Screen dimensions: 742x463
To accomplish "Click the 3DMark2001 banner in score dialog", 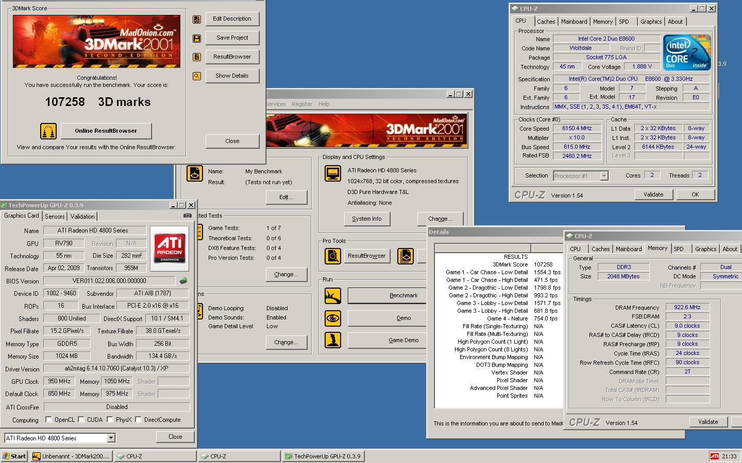I will pyautogui.click(x=97, y=41).
